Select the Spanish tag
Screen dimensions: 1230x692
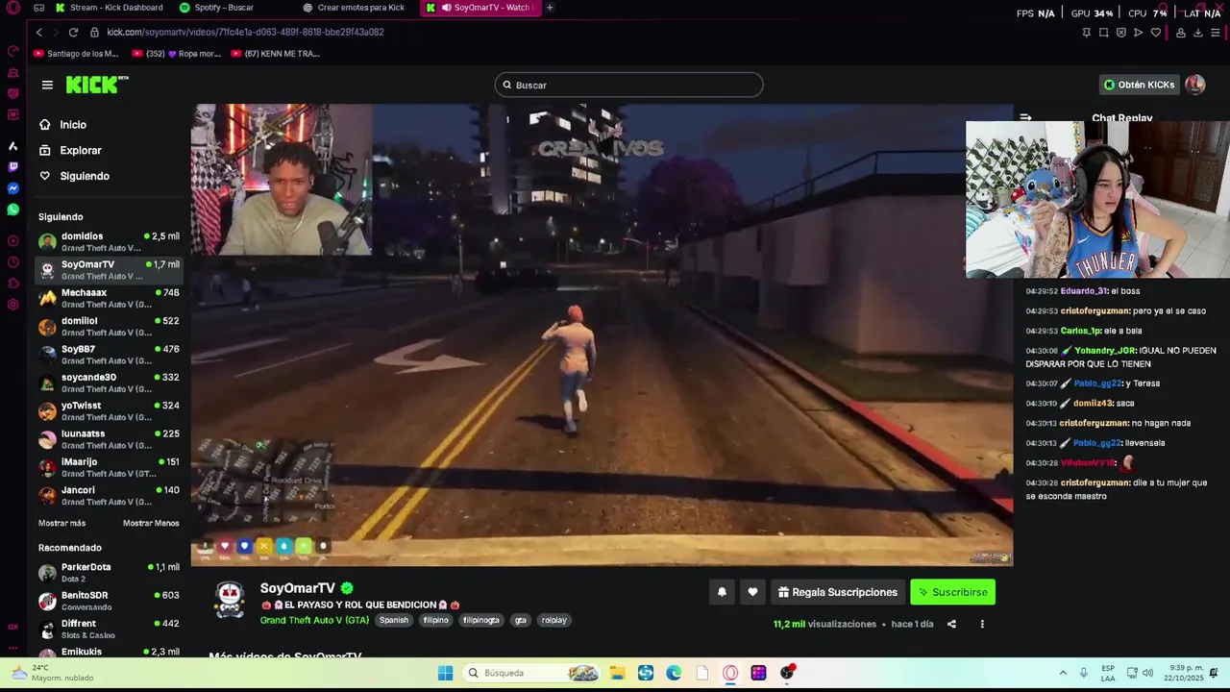[x=394, y=620]
